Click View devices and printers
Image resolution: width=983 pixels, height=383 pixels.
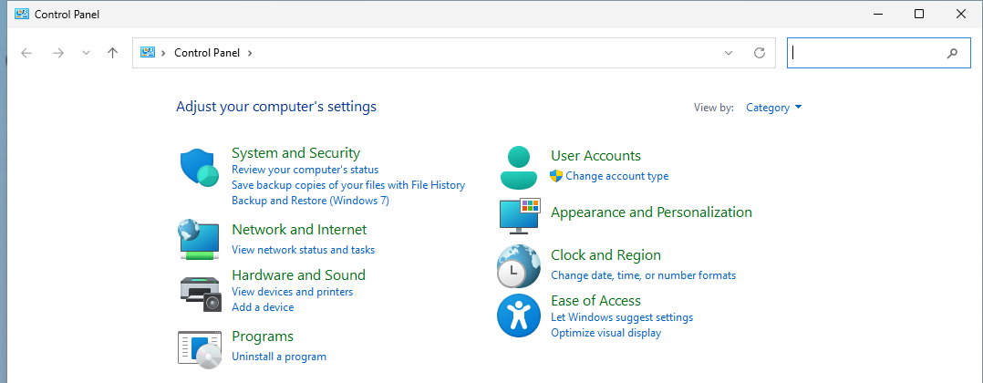[292, 292]
